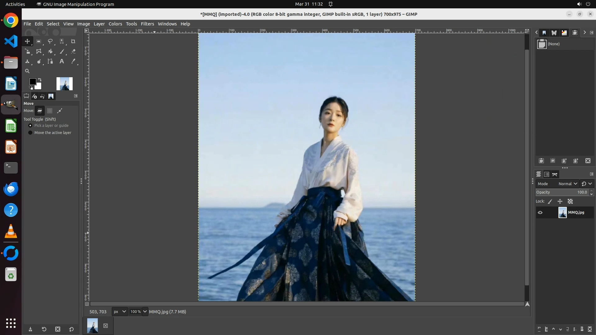The height and width of the screenshot is (335, 596).
Task: Toggle lock alpha channel checkerboard icon
Action: [x=570, y=201]
